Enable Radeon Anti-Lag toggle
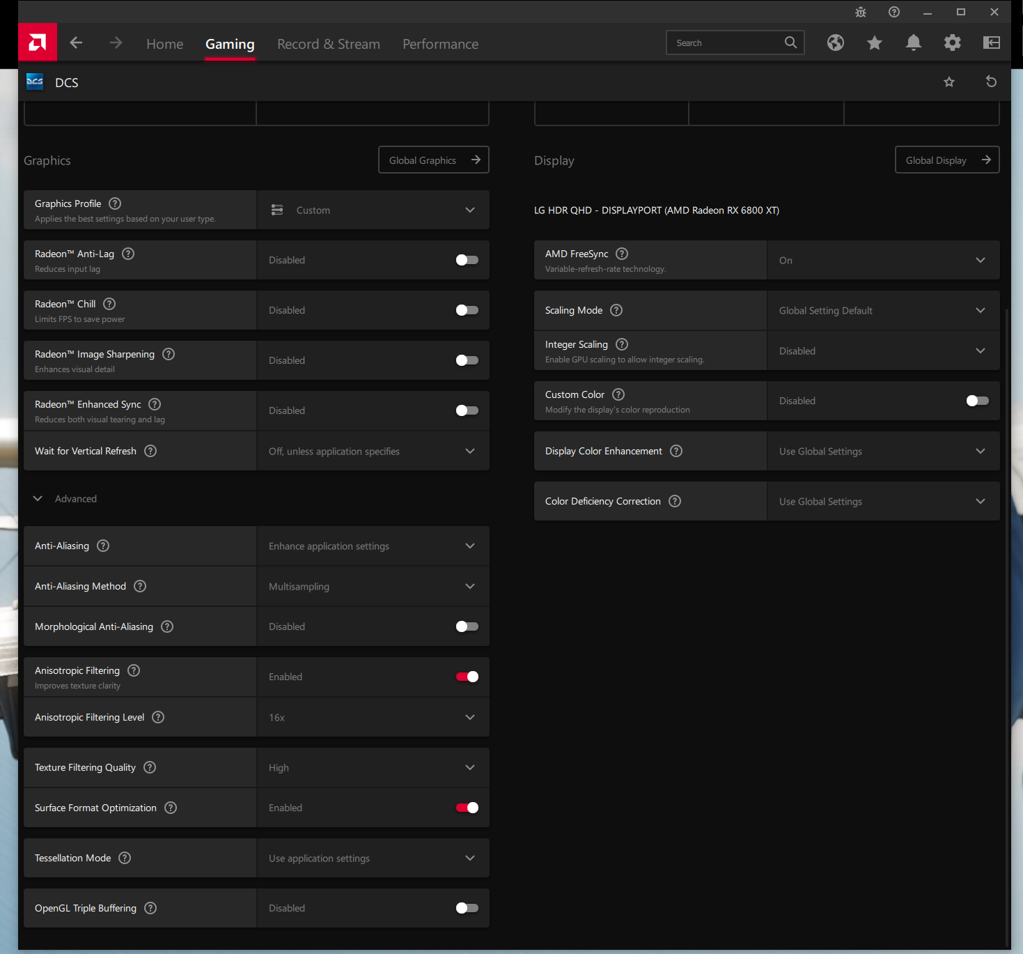Screen dimensions: 1023x954 point(467,260)
